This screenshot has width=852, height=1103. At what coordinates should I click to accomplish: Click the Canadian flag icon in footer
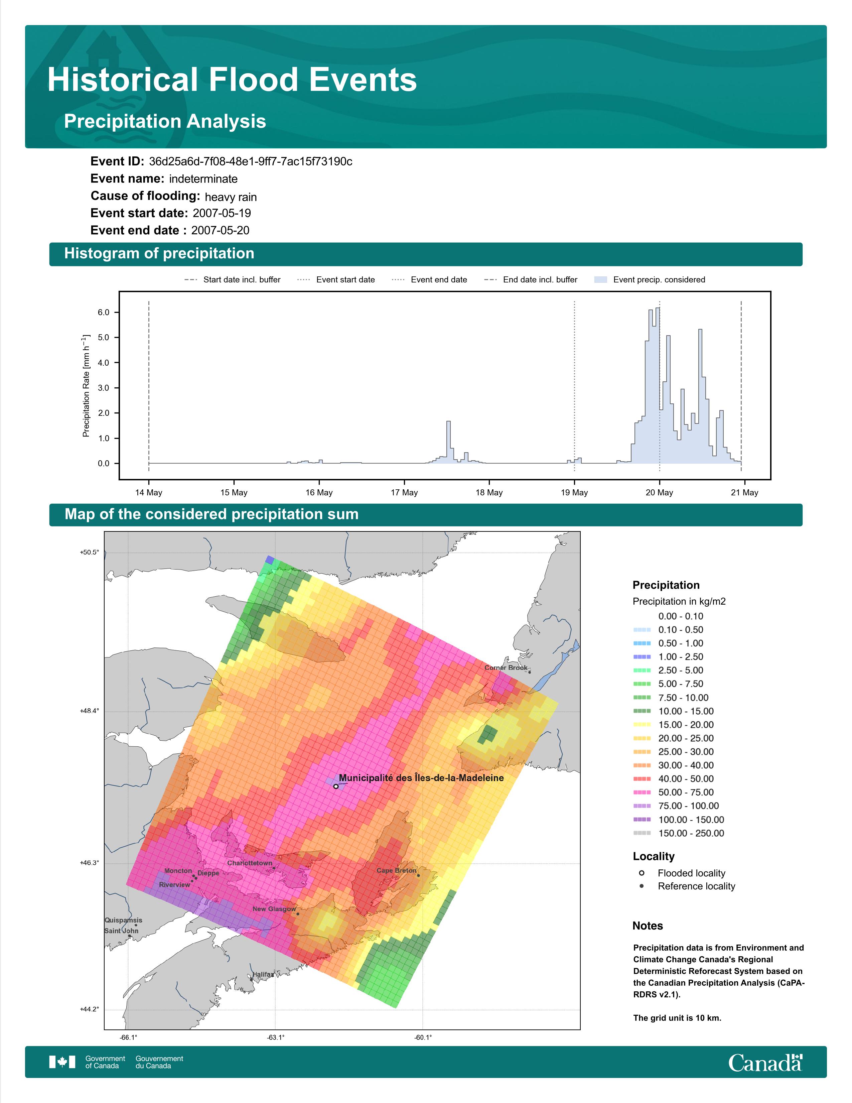coord(62,1062)
